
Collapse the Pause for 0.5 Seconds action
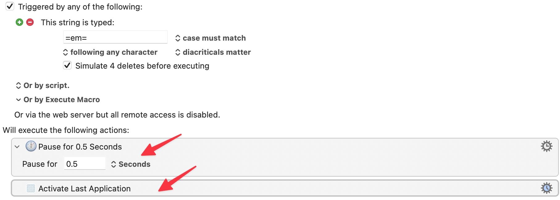[17, 147]
